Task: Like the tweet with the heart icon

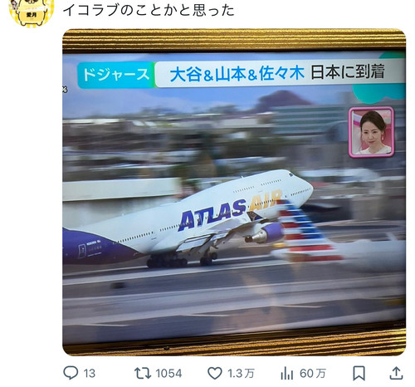Action: click(x=215, y=373)
